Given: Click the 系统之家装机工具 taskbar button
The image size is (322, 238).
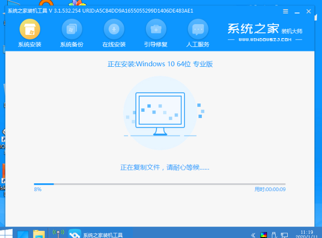Looking at the screenshot, I should (x=97, y=235).
